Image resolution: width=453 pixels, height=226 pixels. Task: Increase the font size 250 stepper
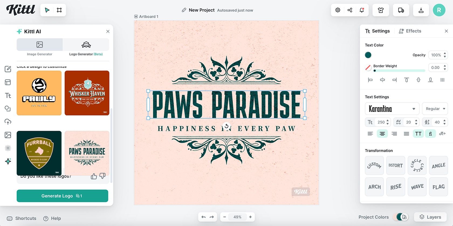[x=387, y=121]
